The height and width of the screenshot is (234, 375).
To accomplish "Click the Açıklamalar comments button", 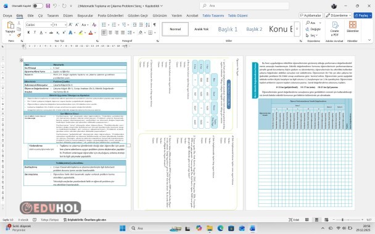I will click(x=311, y=15).
